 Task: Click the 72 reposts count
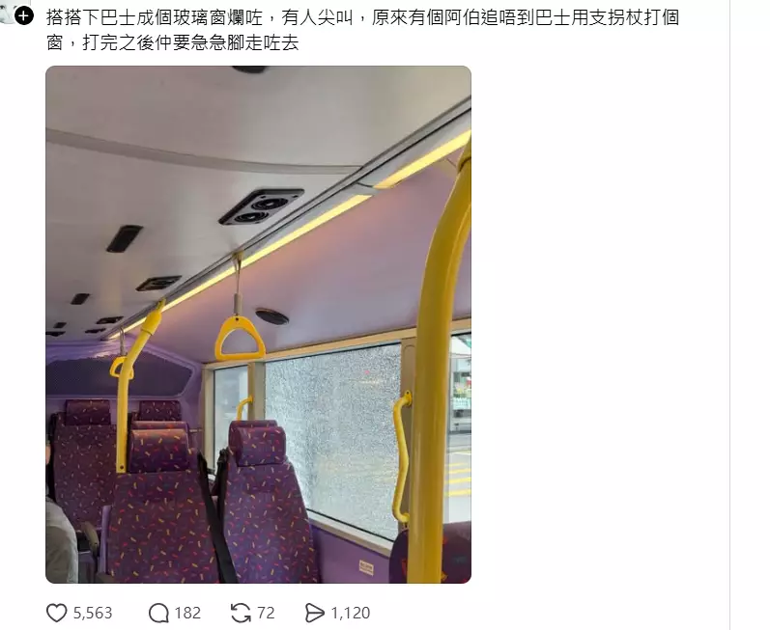pos(266,613)
